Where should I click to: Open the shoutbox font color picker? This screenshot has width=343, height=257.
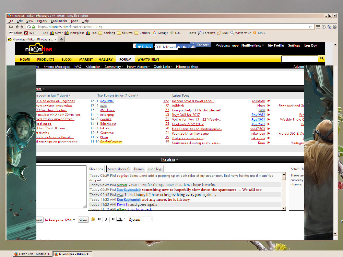(120, 220)
